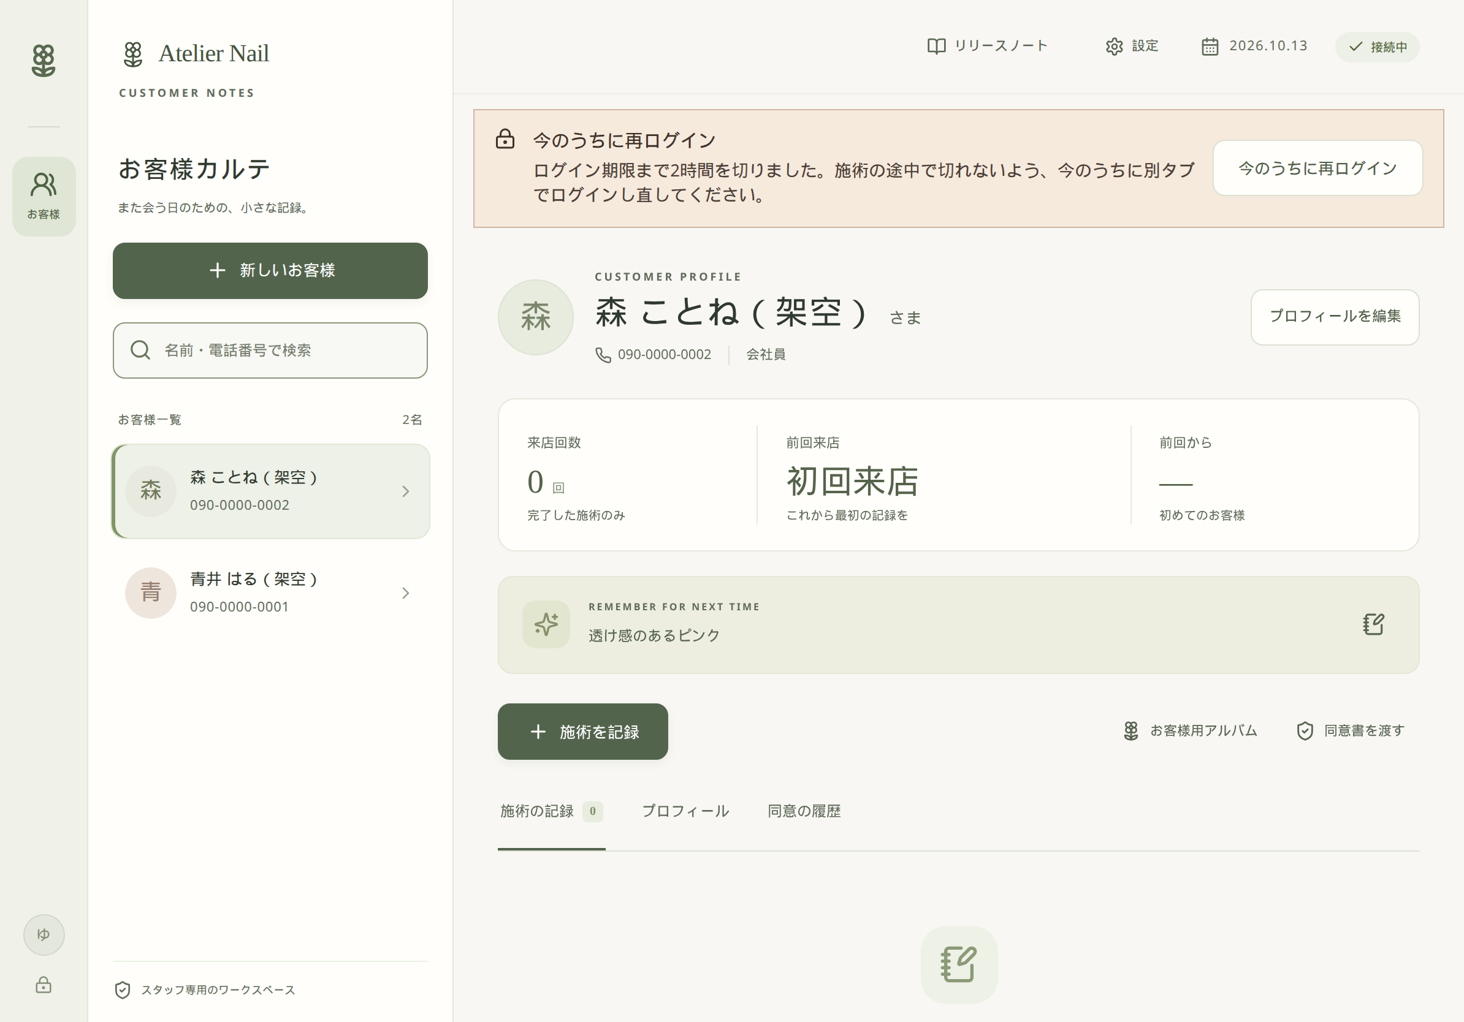Click the lock icon in the left rail

[44, 985]
